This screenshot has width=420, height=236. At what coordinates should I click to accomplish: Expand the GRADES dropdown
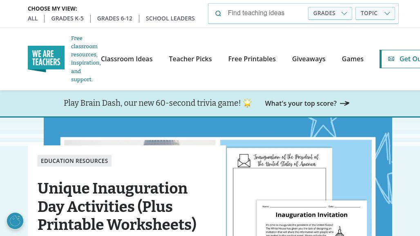click(330, 13)
